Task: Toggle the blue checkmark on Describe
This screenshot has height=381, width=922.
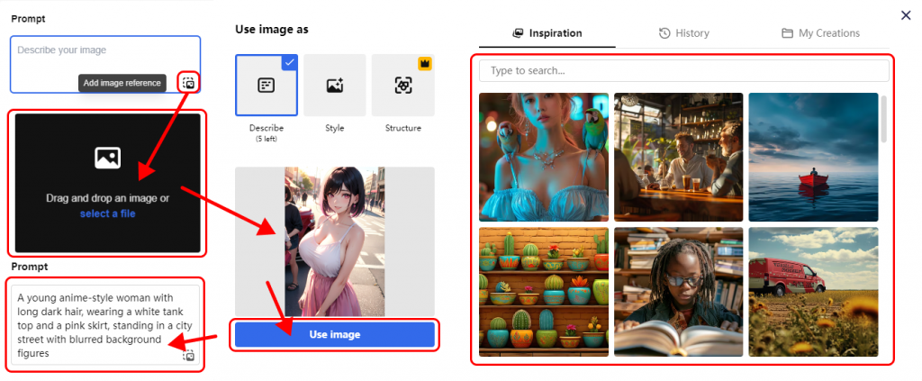Action: tap(288, 62)
